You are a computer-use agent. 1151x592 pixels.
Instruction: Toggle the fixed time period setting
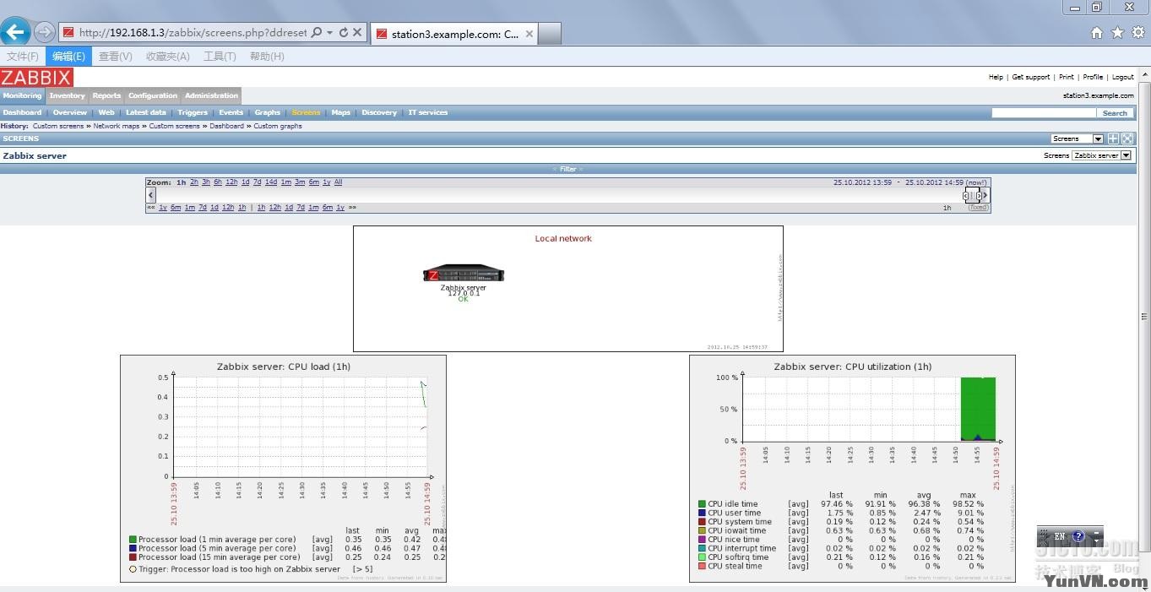(978, 208)
